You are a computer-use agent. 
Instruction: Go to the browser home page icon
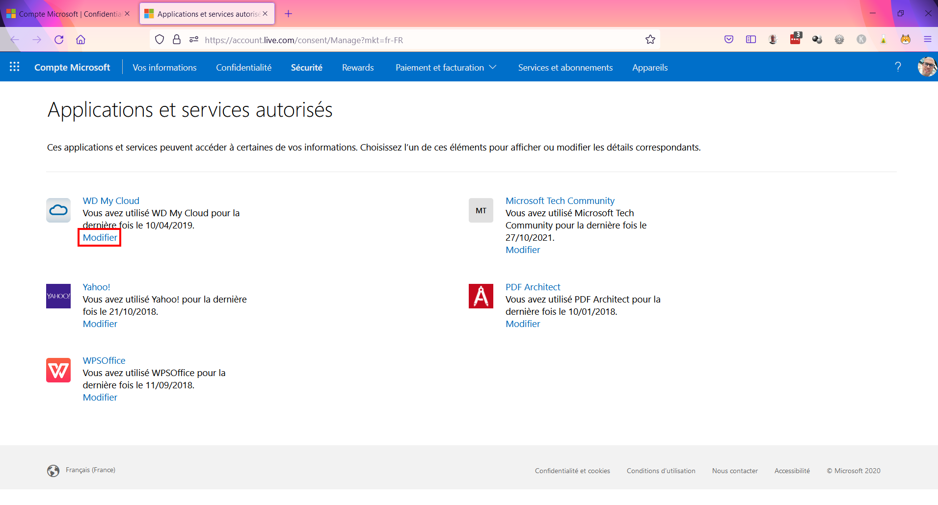(81, 40)
